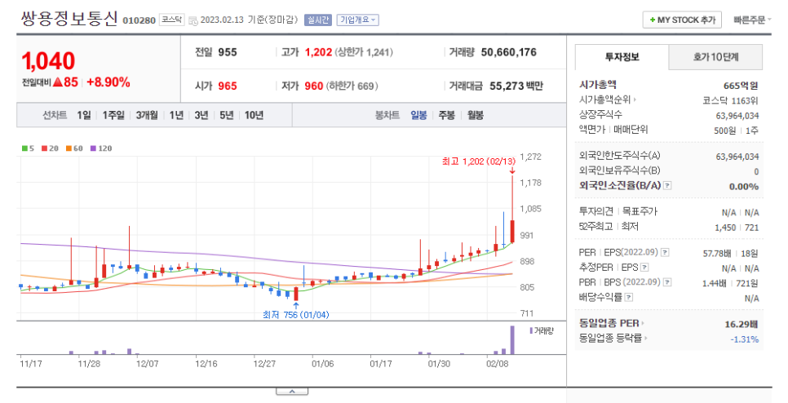Click the purple 120-day moving average legend
This screenshot has height=403, width=788.
pos(101,148)
